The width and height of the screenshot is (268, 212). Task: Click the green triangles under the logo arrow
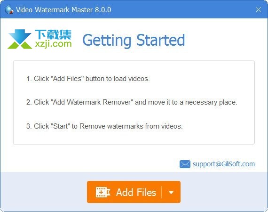pos(20,45)
